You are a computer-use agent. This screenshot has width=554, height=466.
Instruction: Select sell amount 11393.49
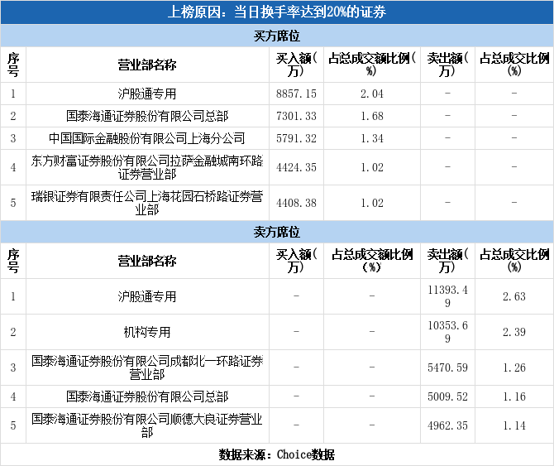point(447,296)
